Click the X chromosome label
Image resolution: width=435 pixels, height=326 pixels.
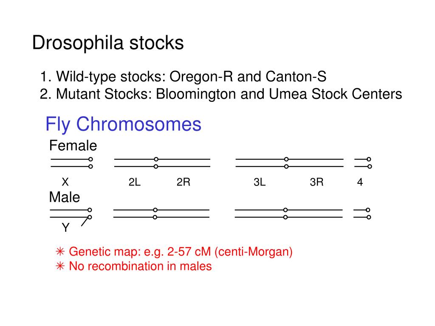[65, 182]
